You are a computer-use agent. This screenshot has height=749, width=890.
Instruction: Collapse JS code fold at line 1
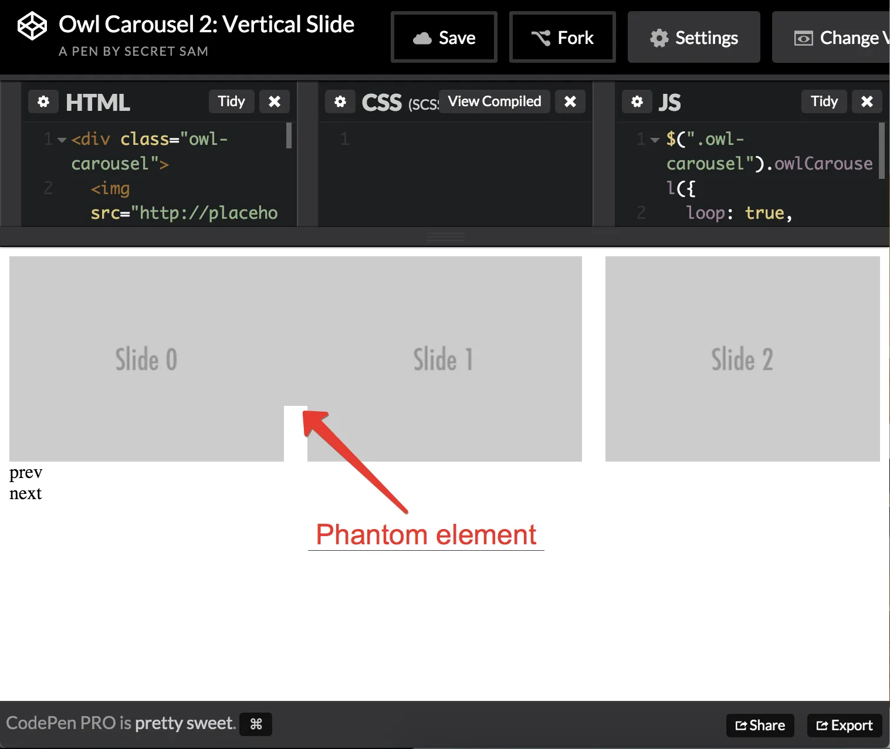tap(655, 140)
